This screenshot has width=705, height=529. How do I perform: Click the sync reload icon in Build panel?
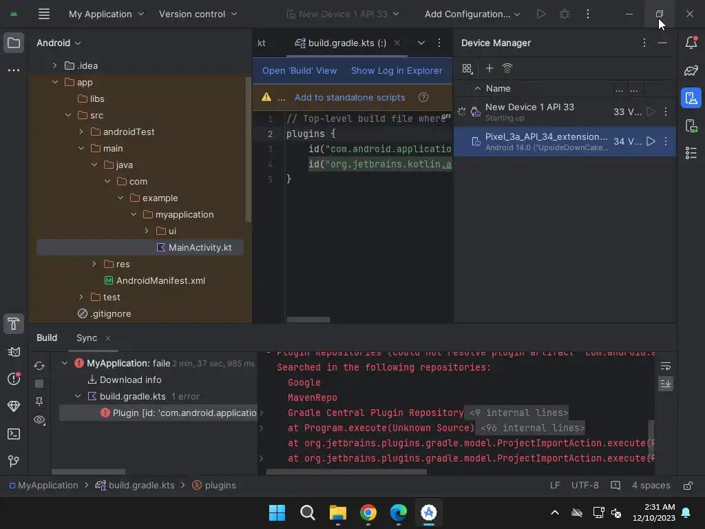click(x=39, y=366)
